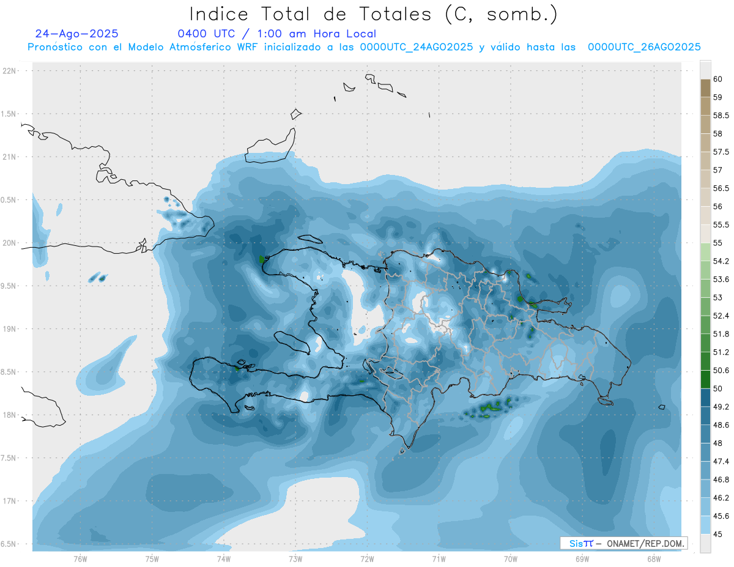Pick the dark blue swatch between 49.2 and 50
The height and width of the screenshot is (567, 734).
click(705, 398)
